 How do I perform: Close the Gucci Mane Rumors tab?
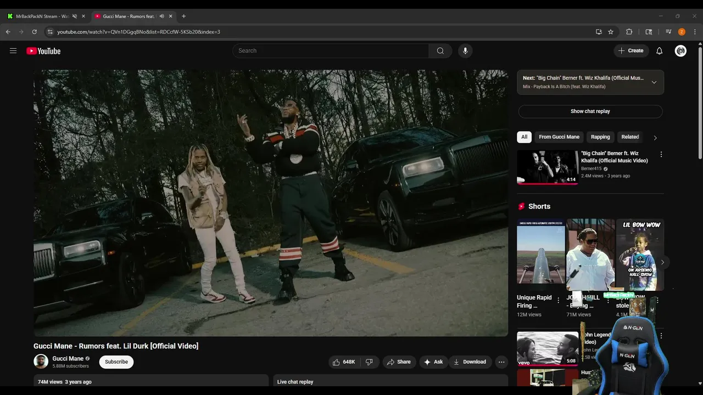click(170, 16)
